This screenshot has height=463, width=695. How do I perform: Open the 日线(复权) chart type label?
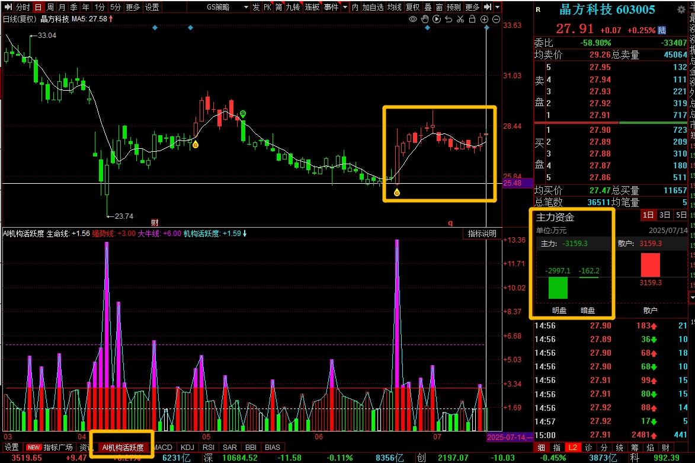pyautogui.click(x=20, y=19)
